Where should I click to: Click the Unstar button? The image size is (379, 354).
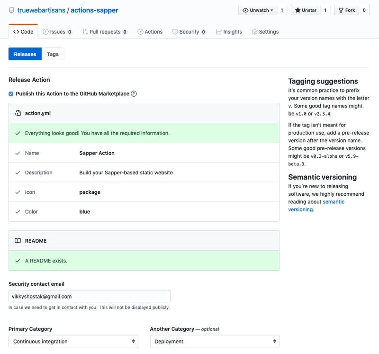pos(306,10)
